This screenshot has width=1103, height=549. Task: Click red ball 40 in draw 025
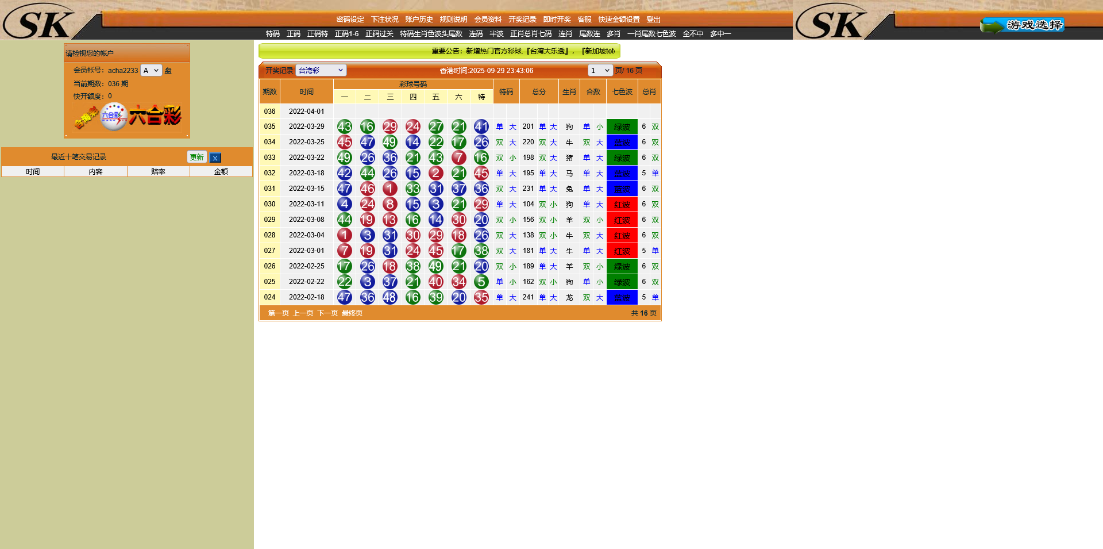coord(436,282)
